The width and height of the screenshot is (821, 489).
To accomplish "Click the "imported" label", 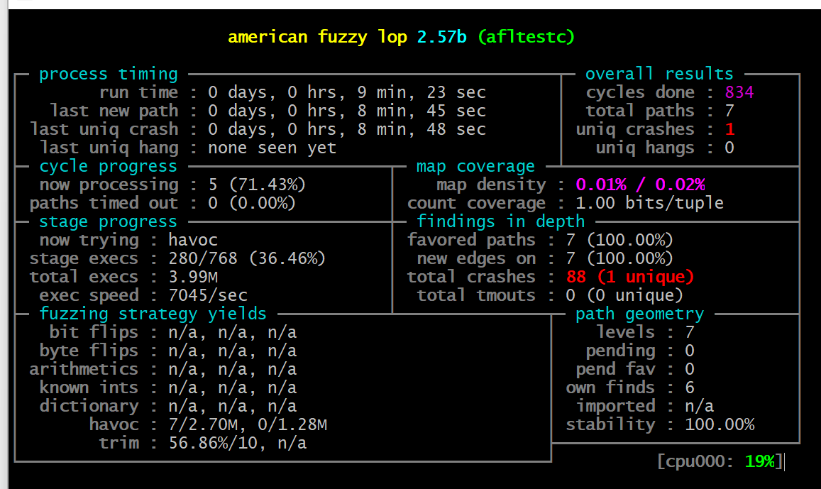I will [616, 406].
